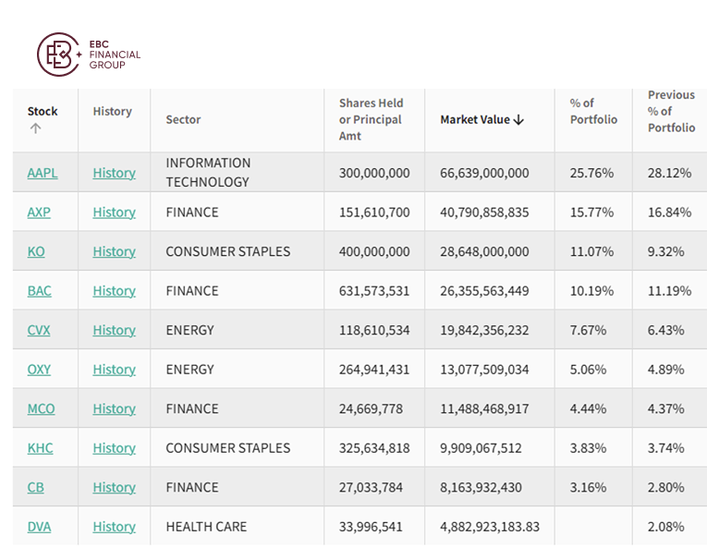This screenshot has height=548, width=719.
Task: Select market value 40,790,858,835
Action: pyautogui.click(x=484, y=213)
